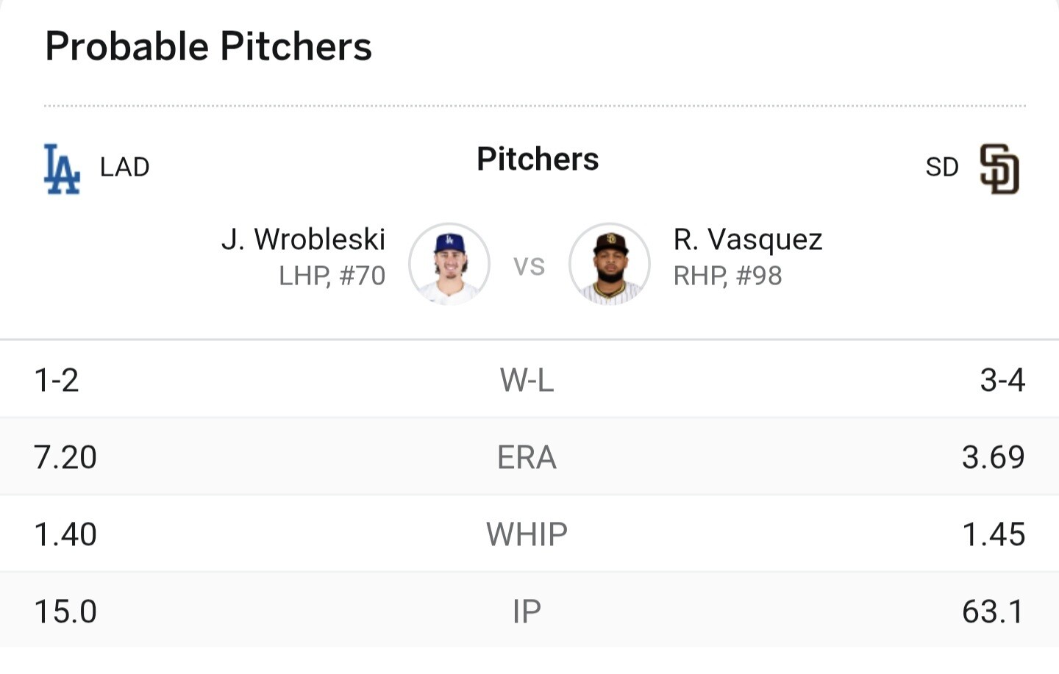
Task: Select the J. Wrobleski player name
Action: 303,240
